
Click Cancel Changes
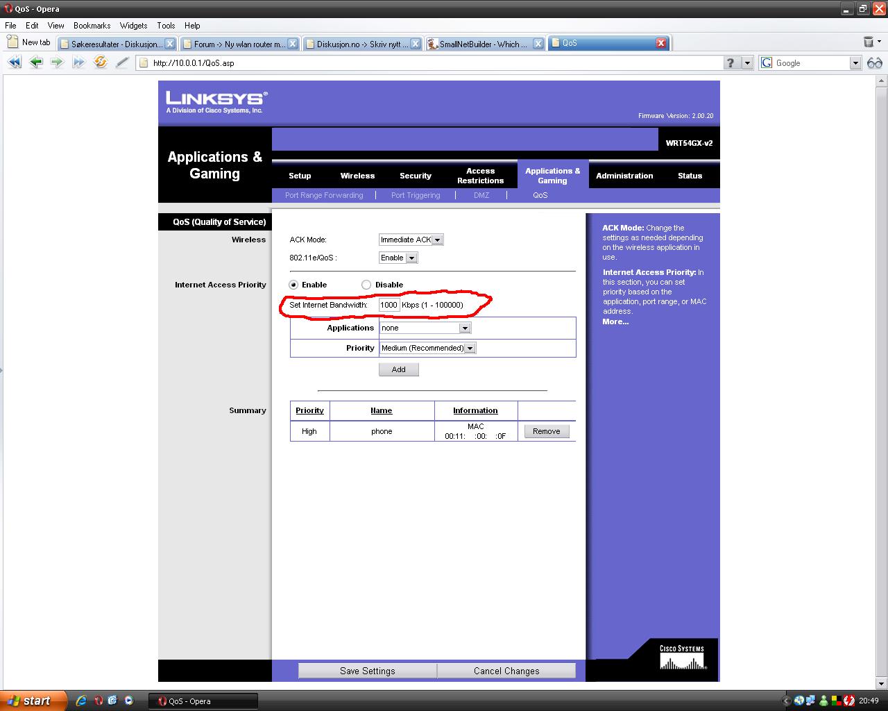[506, 671]
